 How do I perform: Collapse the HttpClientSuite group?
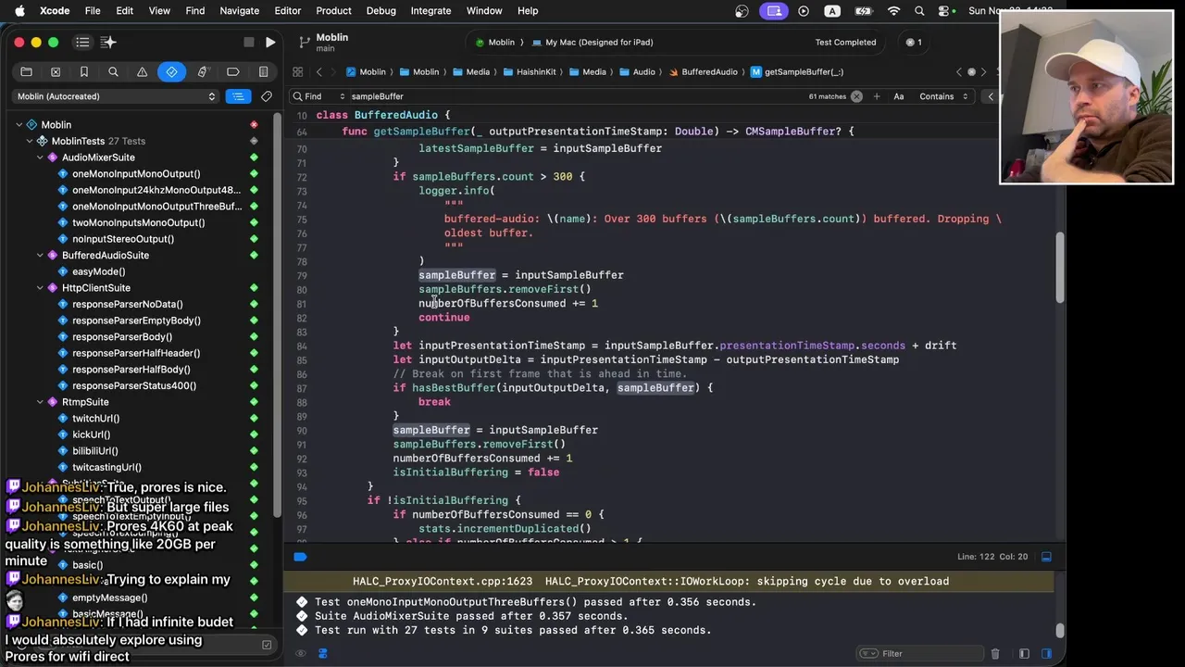(x=41, y=288)
